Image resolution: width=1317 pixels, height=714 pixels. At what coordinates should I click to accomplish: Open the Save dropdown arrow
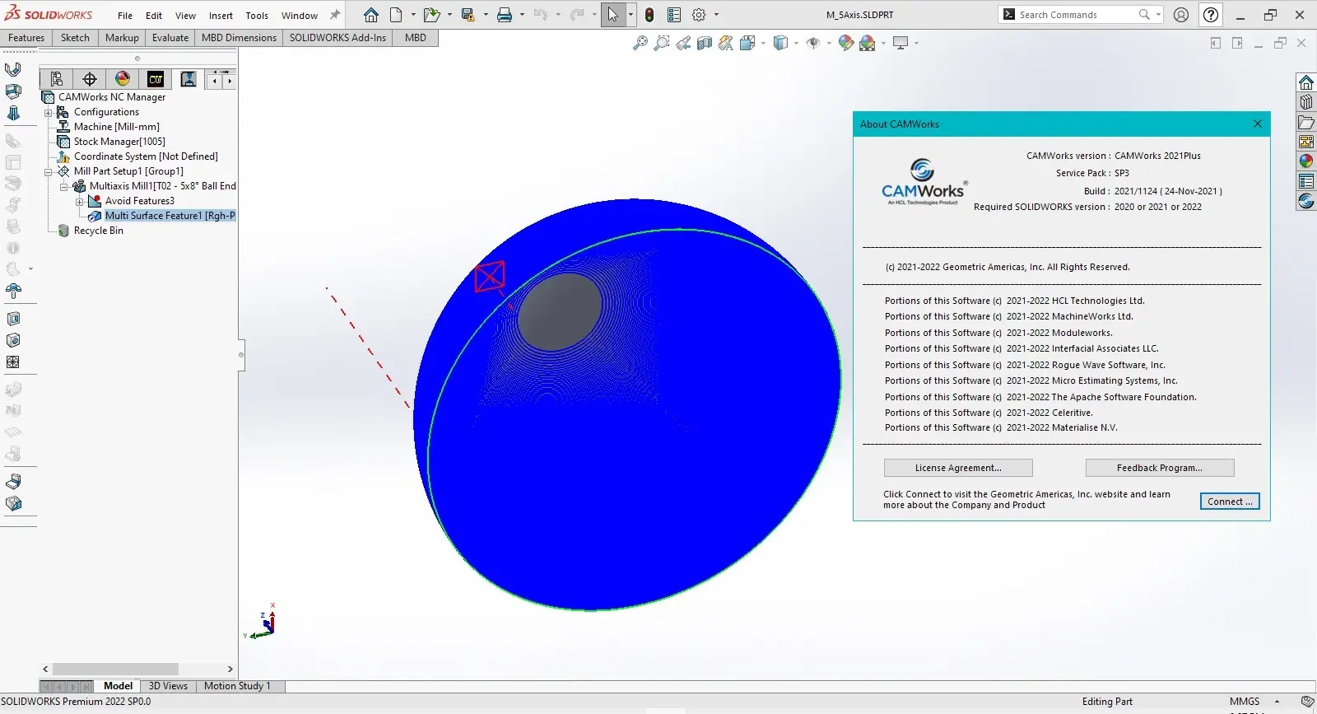click(x=485, y=15)
